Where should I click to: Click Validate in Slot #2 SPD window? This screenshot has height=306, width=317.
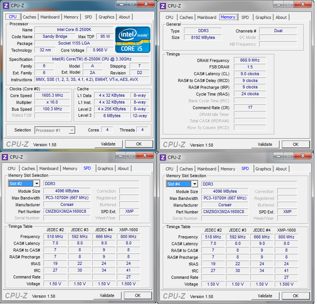(107, 296)
